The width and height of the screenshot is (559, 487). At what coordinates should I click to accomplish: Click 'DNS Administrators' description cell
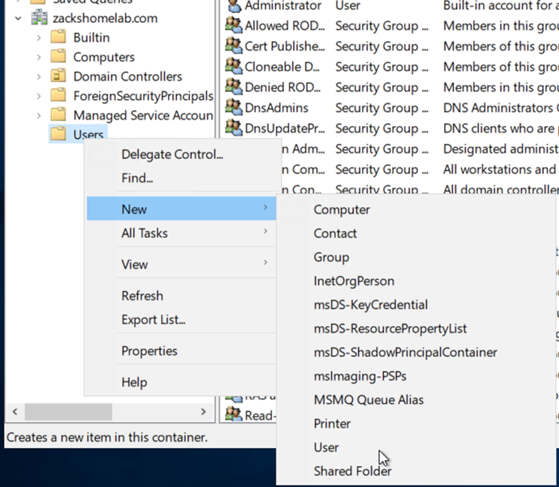point(500,108)
